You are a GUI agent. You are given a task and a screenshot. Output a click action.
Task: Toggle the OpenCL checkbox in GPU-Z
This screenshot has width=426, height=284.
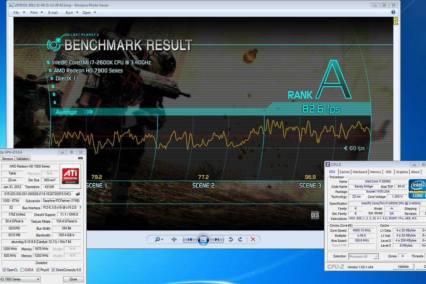click(x=4, y=270)
